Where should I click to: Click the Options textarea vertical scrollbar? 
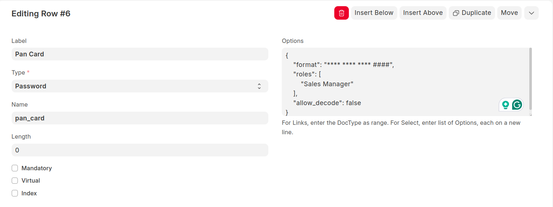click(530, 78)
